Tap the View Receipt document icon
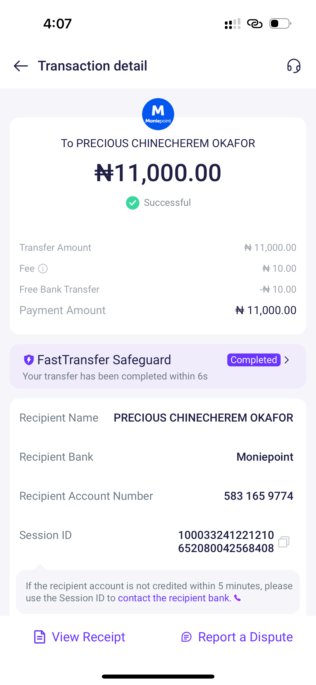 point(40,637)
